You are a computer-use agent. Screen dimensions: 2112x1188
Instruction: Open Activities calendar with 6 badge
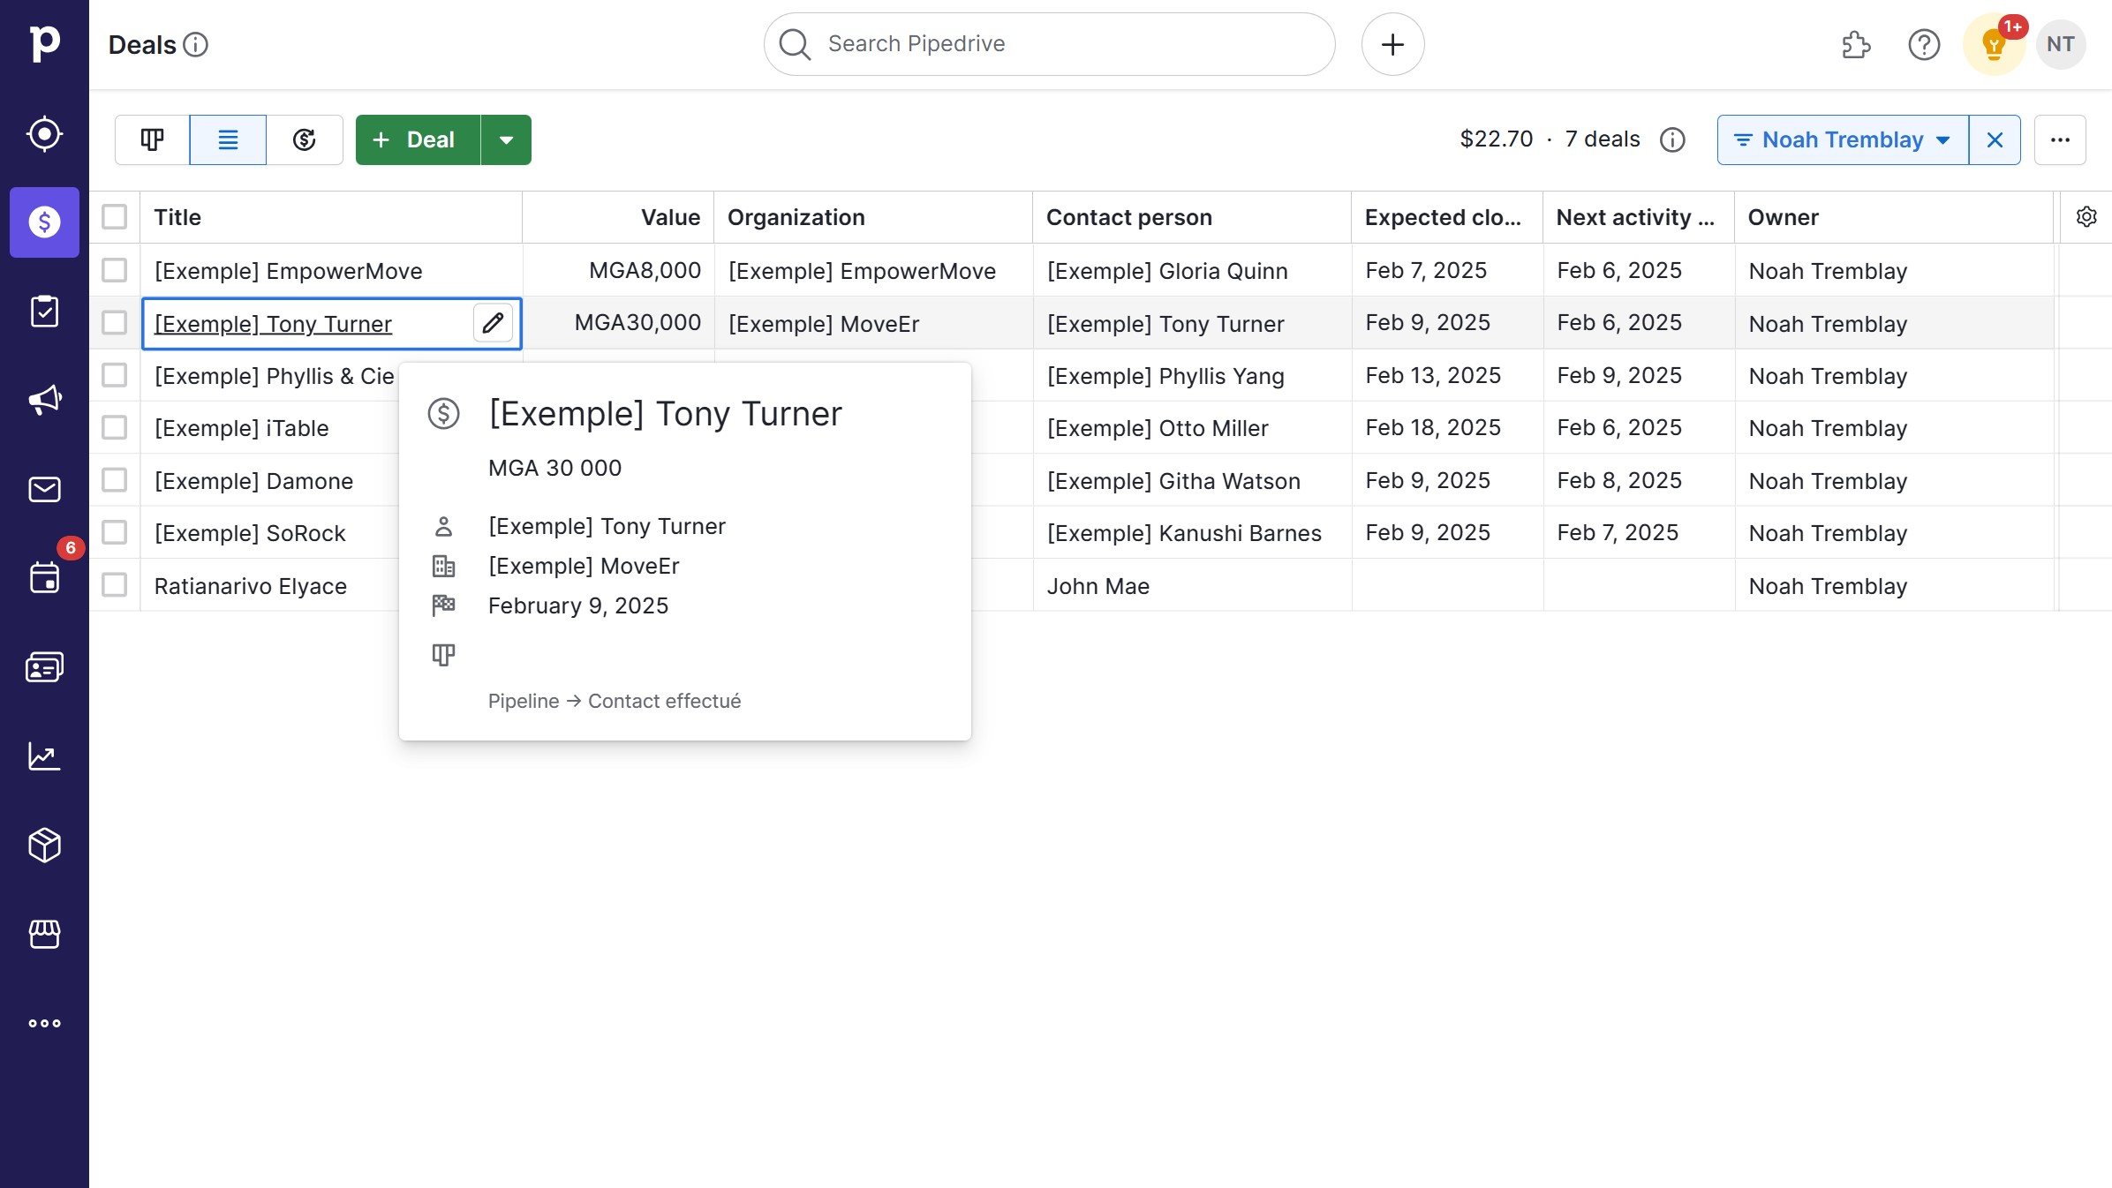44,577
